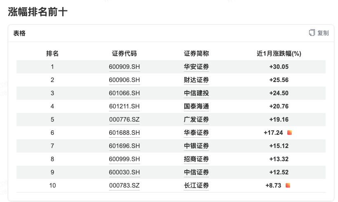338x202 pixels.
Task: Click the 复制 copy label
Action: point(323,33)
